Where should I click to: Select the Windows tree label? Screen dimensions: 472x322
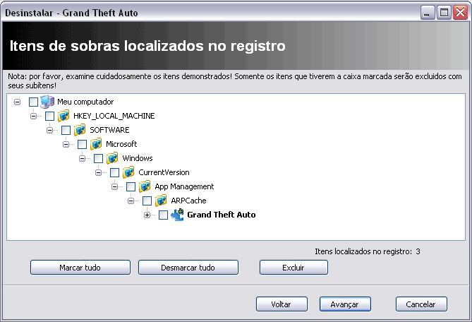point(138,158)
